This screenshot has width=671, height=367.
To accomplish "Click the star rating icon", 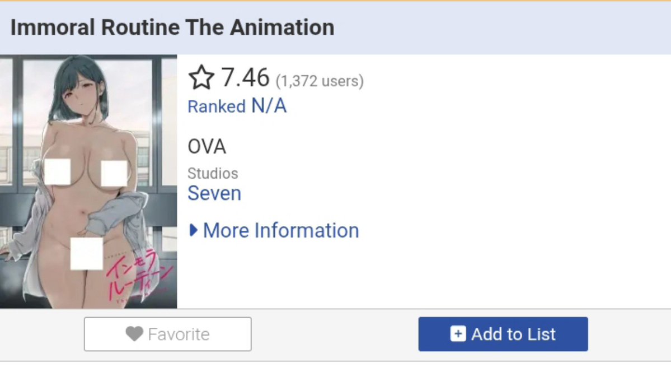I will pyautogui.click(x=201, y=77).
